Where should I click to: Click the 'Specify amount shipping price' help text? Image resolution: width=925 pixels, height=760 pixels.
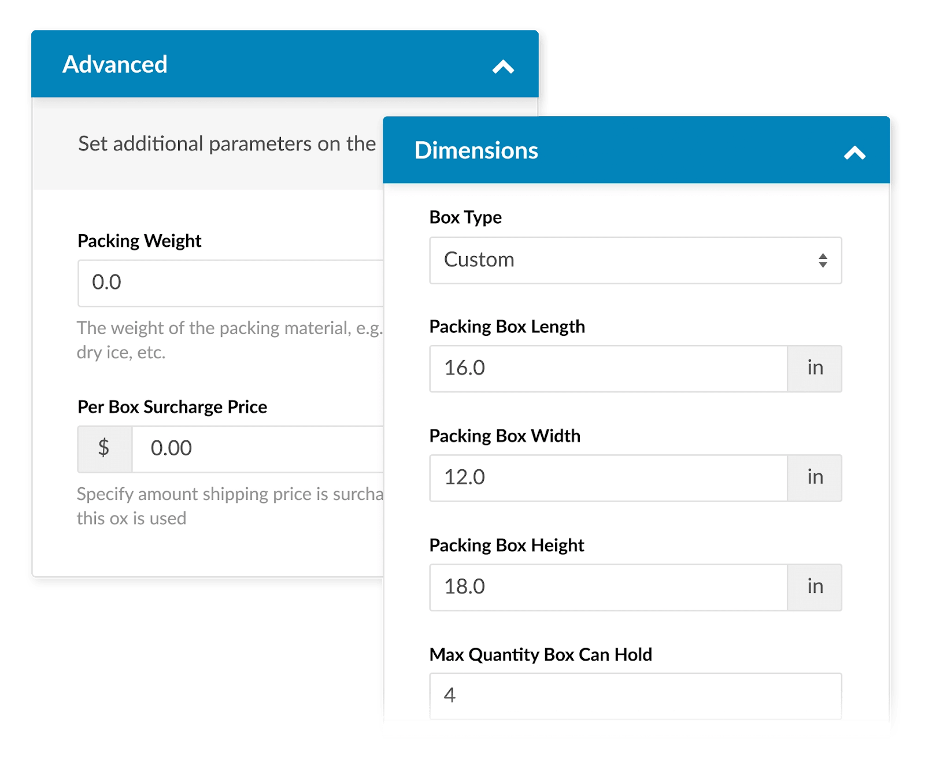[230, 506]
